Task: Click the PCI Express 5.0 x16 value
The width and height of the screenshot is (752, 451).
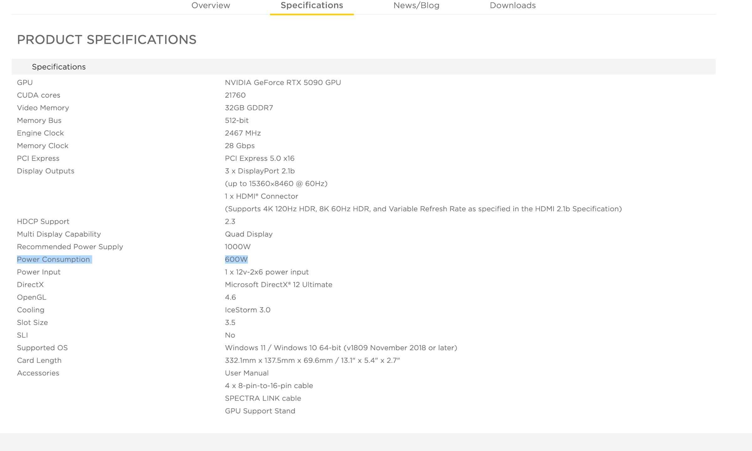Action: pyautogui.click(x=260, y=158)
